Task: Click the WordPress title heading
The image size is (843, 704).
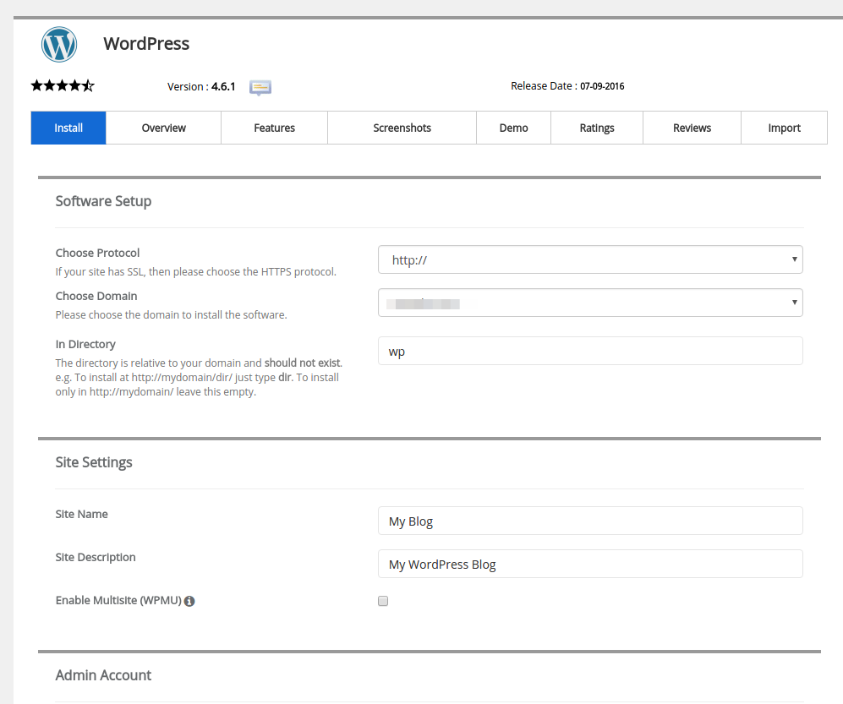Action: tap(146, 44)
